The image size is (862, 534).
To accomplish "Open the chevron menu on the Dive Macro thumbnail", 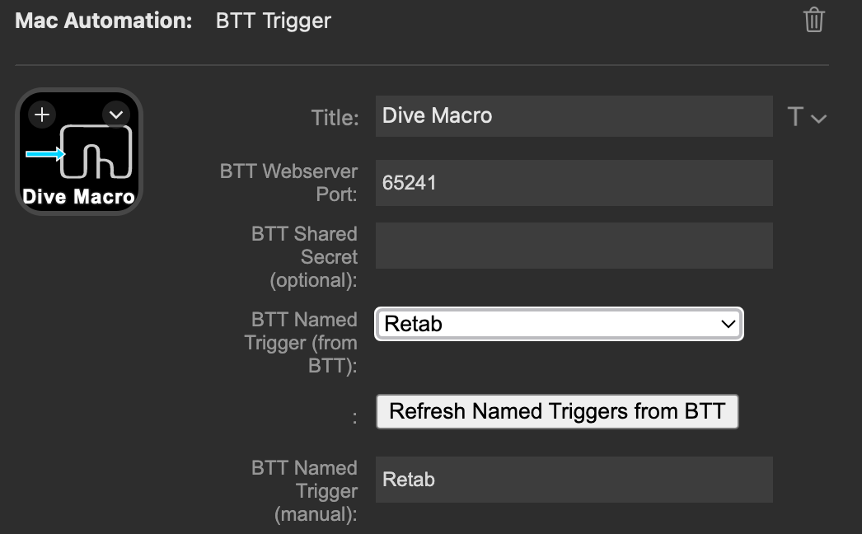I will click(x=115, y=114).
